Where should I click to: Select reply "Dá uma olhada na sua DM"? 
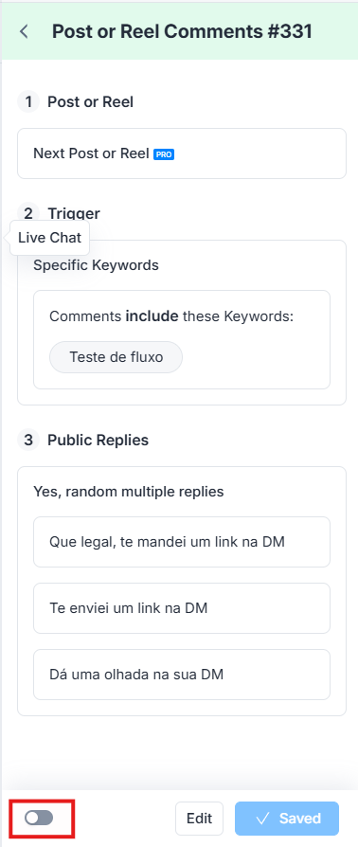coord(182,675)
